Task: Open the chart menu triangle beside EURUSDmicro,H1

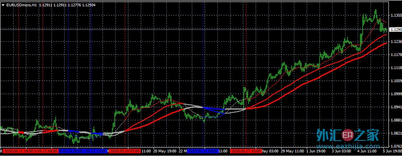Action: pyautogui.click(x=3, y=5)
